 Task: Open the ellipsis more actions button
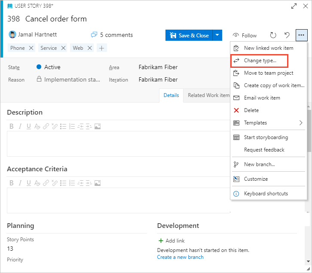(301, 35)
